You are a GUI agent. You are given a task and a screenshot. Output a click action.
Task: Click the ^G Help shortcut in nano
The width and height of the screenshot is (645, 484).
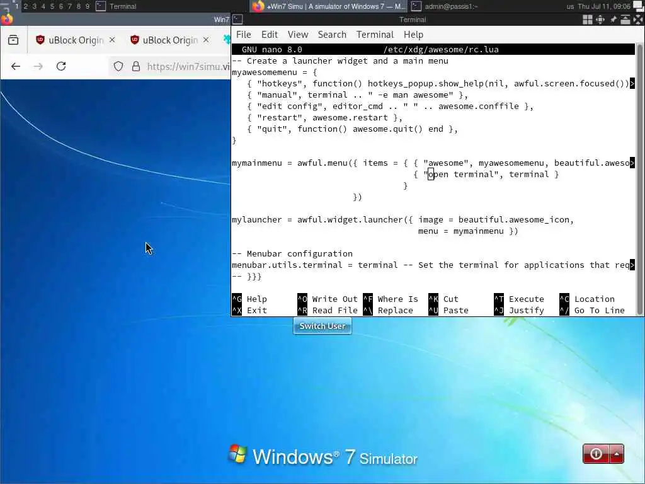(x=249, y=299)
